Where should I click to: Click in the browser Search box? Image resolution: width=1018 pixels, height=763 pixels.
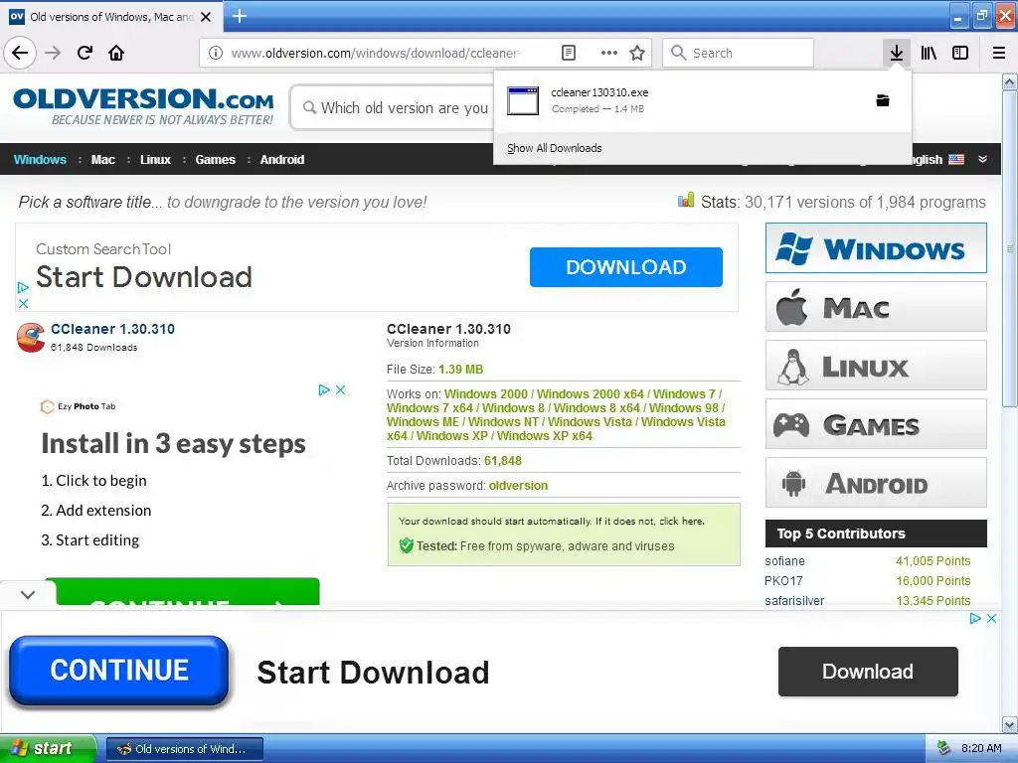click(739, 53)
